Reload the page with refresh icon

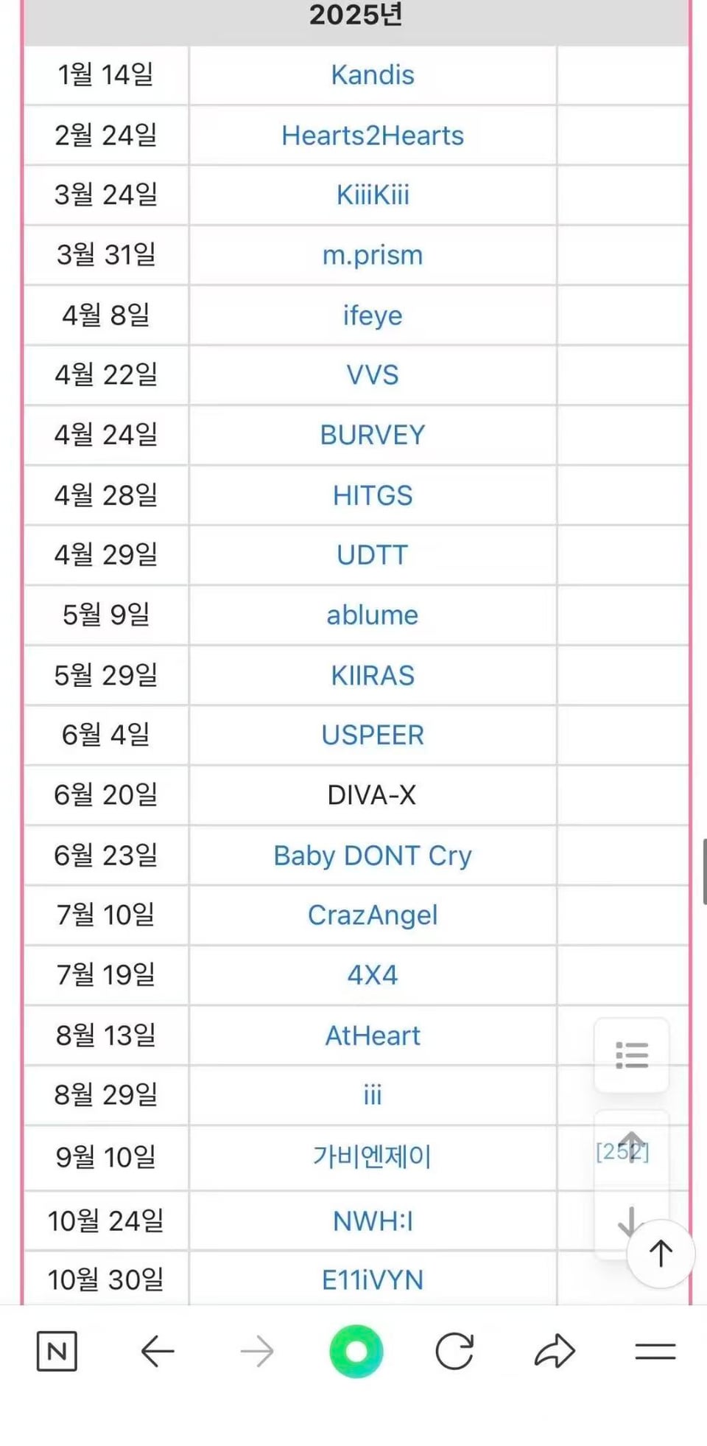pyautogui.click(x=454, y=1351)
